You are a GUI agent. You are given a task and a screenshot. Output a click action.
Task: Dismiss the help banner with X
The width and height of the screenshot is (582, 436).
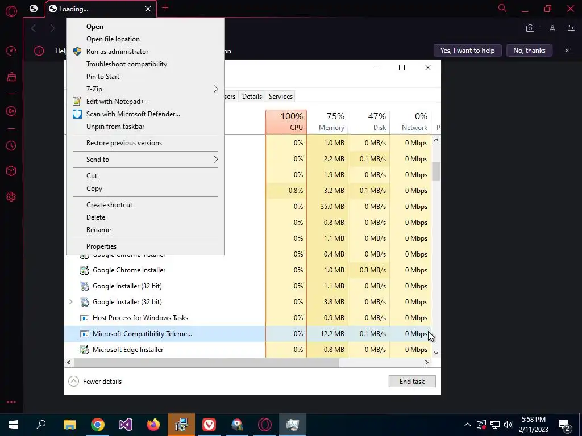[x=567, y=51]
